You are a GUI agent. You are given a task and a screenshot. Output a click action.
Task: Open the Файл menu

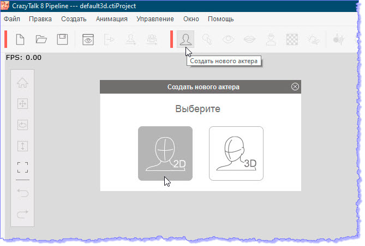[12, 19]
